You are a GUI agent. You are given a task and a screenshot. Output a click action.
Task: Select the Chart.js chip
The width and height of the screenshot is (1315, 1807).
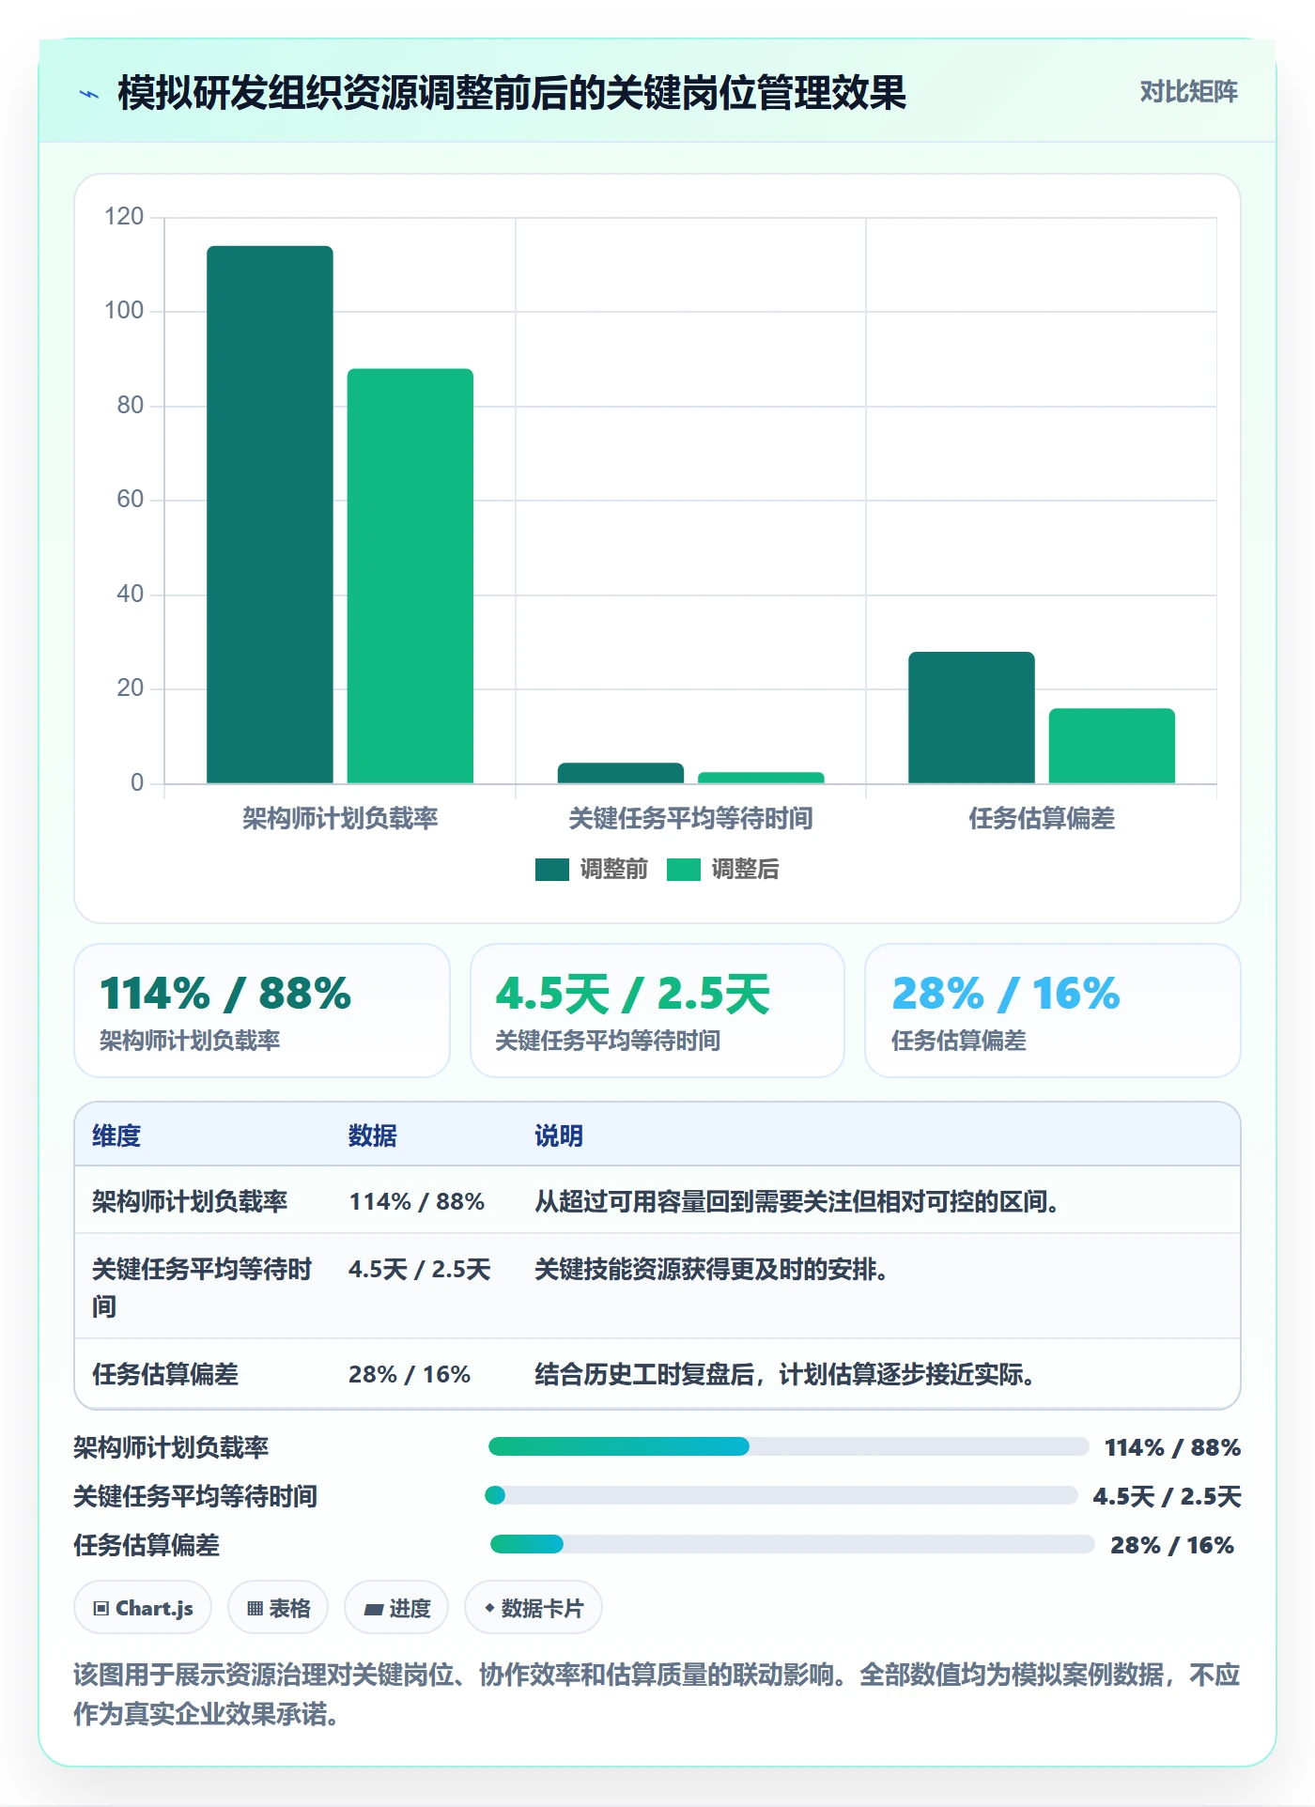(x=143, y=1608)
